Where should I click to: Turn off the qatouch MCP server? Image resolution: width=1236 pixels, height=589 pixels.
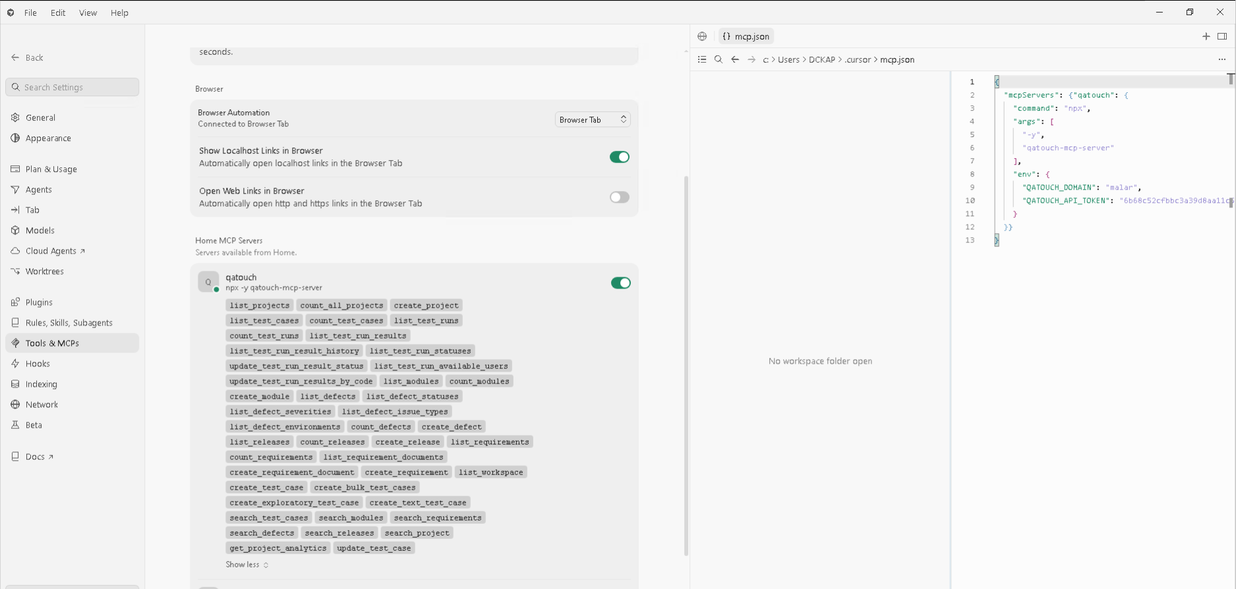pyautogui.click(x=621, y=283)
